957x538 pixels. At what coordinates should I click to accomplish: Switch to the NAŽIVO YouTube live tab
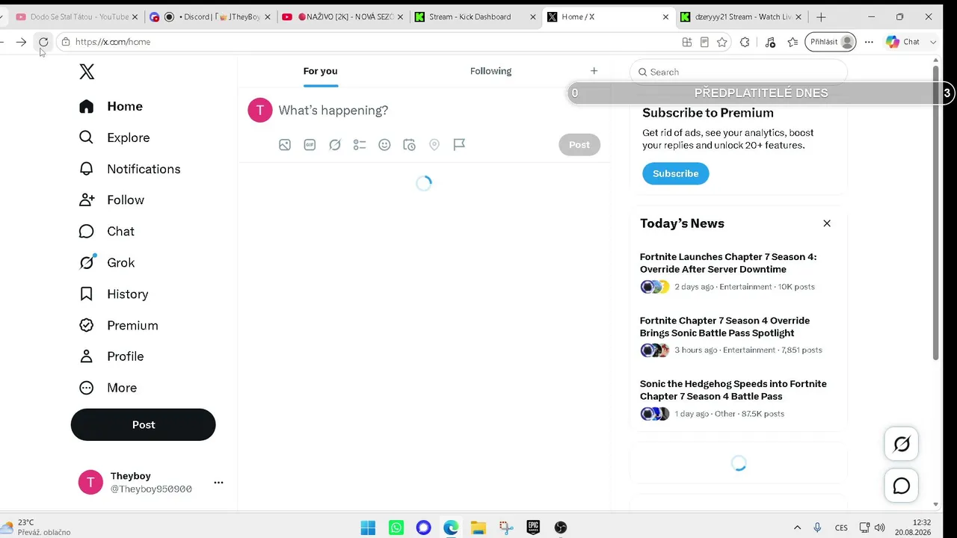tap(342, 16)
